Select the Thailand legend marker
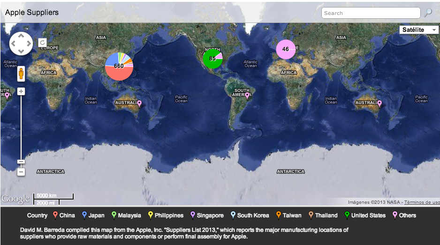 click(311, 215)
